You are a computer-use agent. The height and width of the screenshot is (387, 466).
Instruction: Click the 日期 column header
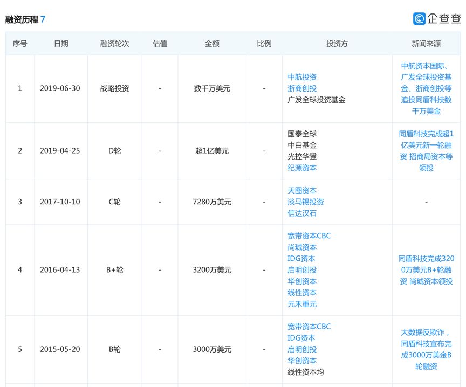point(61,44)
